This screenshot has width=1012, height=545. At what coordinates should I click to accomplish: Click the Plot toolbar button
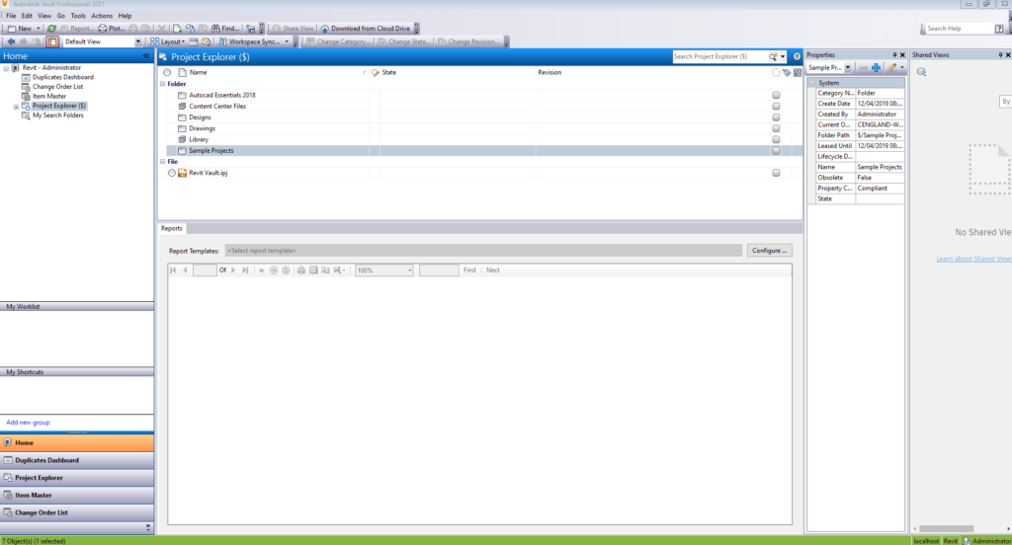111,29
